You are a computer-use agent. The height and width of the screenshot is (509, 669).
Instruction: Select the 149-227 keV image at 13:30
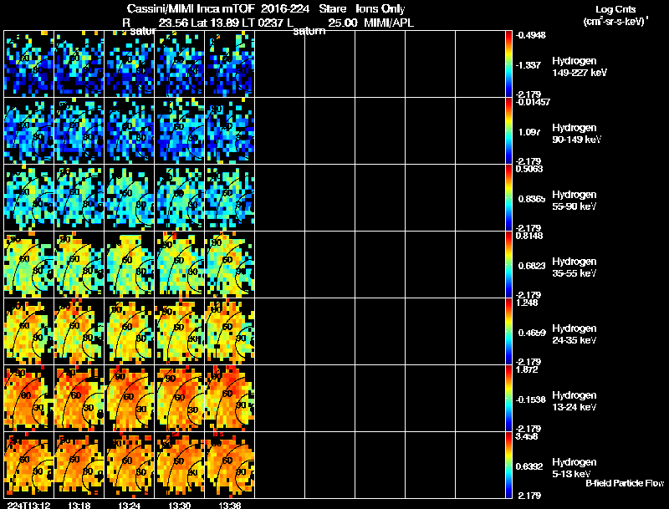(x=180, y=64)
